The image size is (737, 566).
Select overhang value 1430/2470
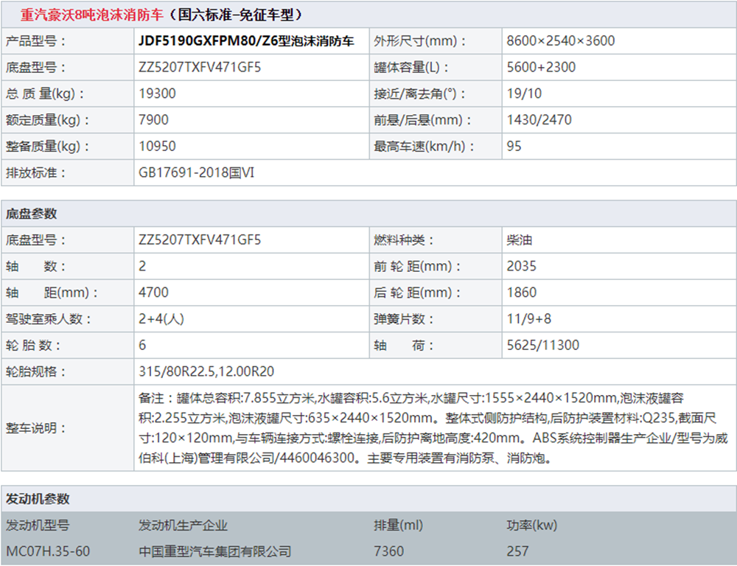pyautogui.click(x=539, y=120)
